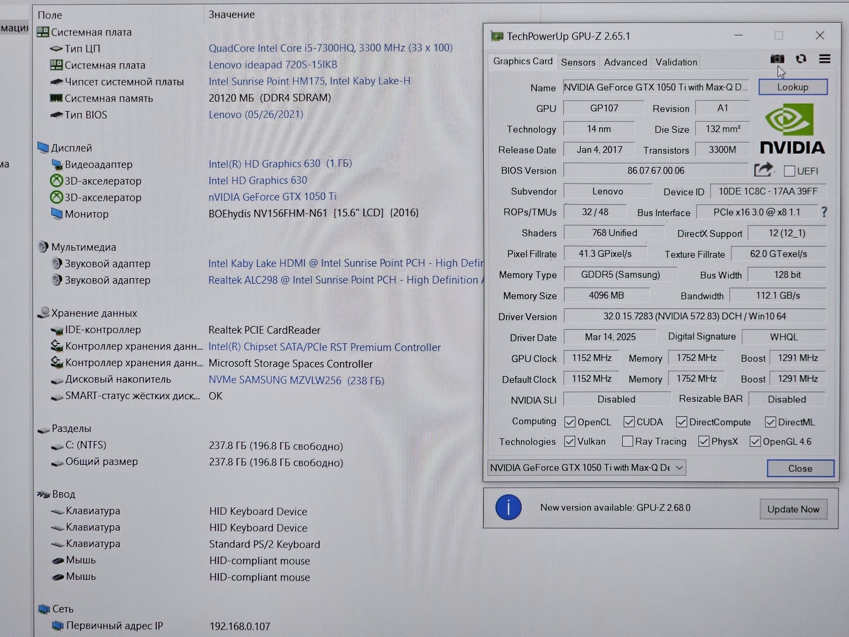Switch to the Sensors tab
The image size is (849, 637).
tap(578, 62)
